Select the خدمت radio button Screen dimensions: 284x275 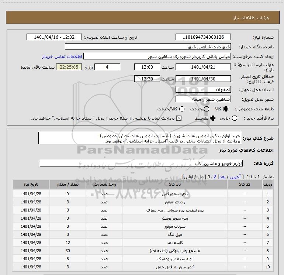pos(207,109)
